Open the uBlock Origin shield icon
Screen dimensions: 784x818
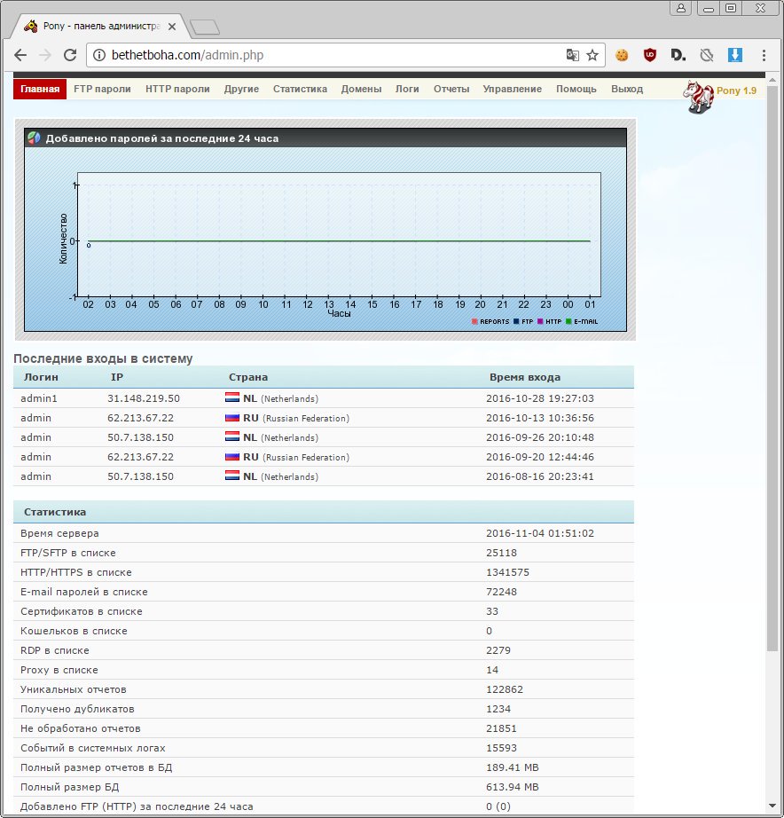(x=649, y=55)
